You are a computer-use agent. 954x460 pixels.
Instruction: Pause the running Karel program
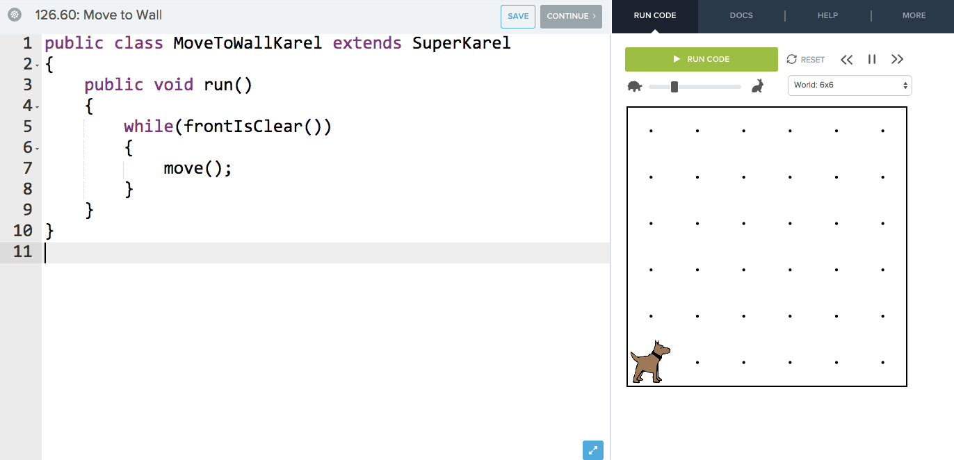point(871,59)
